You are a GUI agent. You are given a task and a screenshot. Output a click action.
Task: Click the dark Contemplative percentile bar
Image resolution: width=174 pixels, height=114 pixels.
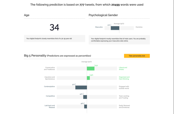(x=81, y=87)
